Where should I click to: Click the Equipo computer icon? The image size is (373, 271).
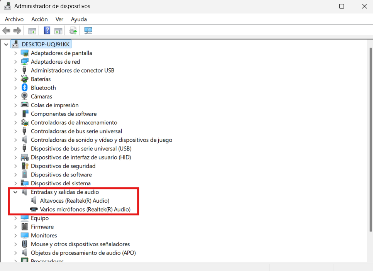[24, 218]
